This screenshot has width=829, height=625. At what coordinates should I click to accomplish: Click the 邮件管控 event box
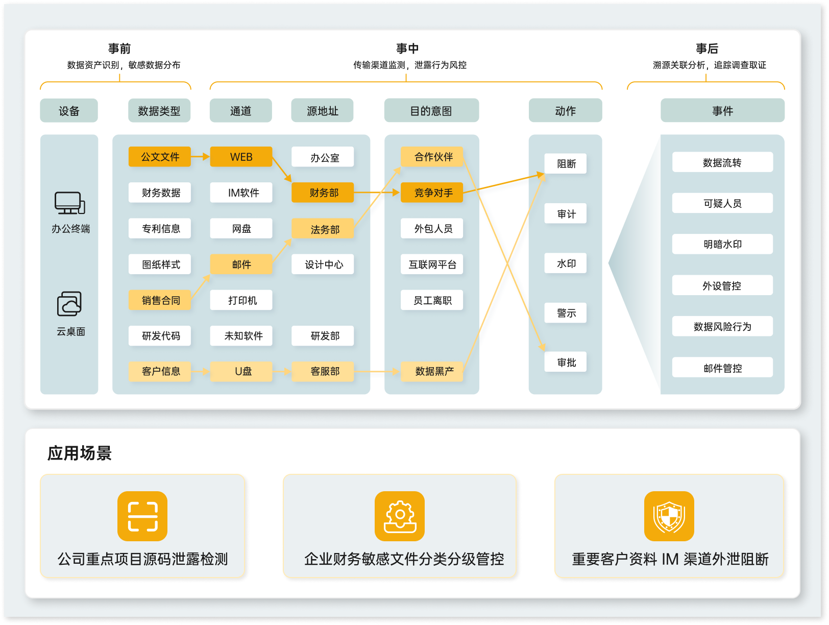point(722,368)
